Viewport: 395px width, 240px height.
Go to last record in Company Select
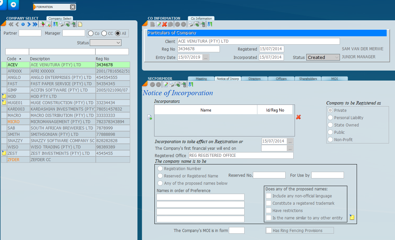[x=35, y=24]
